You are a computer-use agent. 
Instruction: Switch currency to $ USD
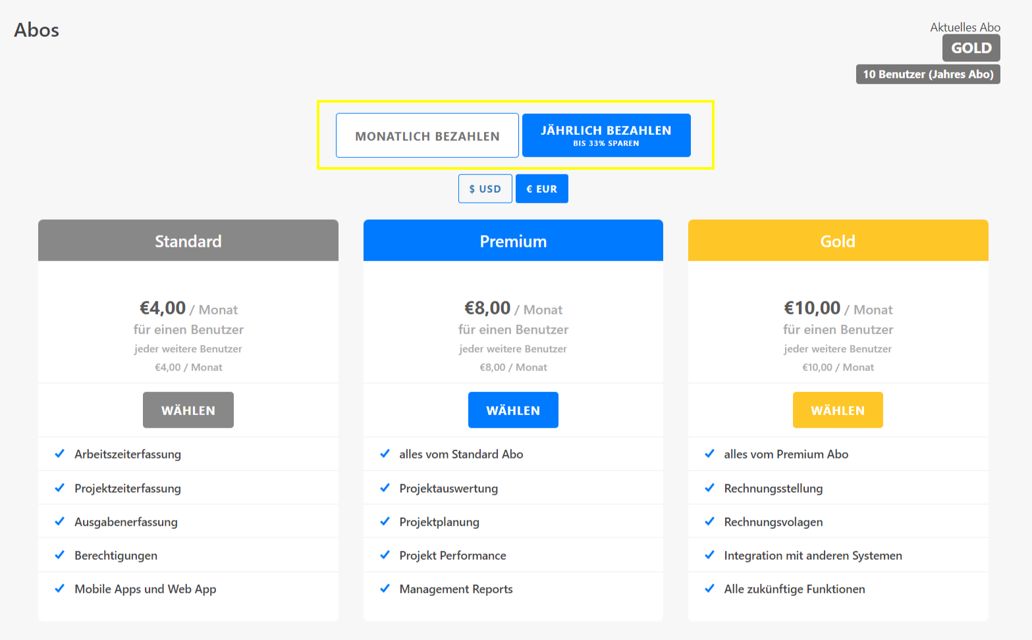[485, 189]
